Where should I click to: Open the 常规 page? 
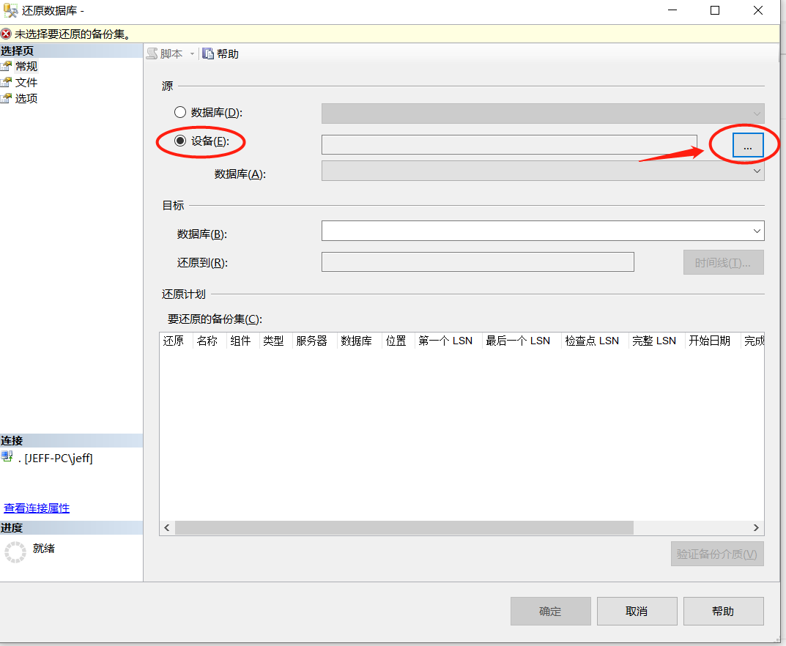coord(26,66)
